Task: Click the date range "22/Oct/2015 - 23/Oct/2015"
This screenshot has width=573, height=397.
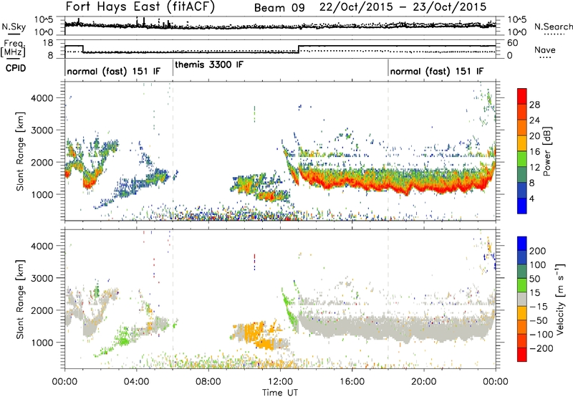Action: pyautogui.click(x=403, y=7)
